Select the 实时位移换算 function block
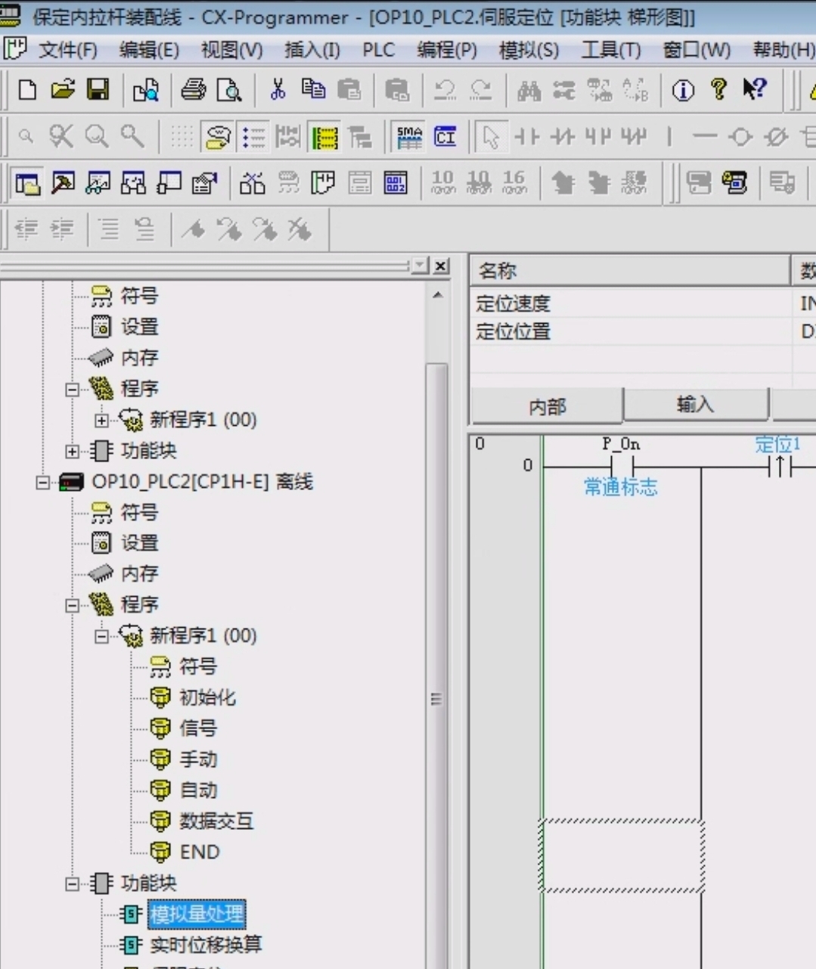 205,945
